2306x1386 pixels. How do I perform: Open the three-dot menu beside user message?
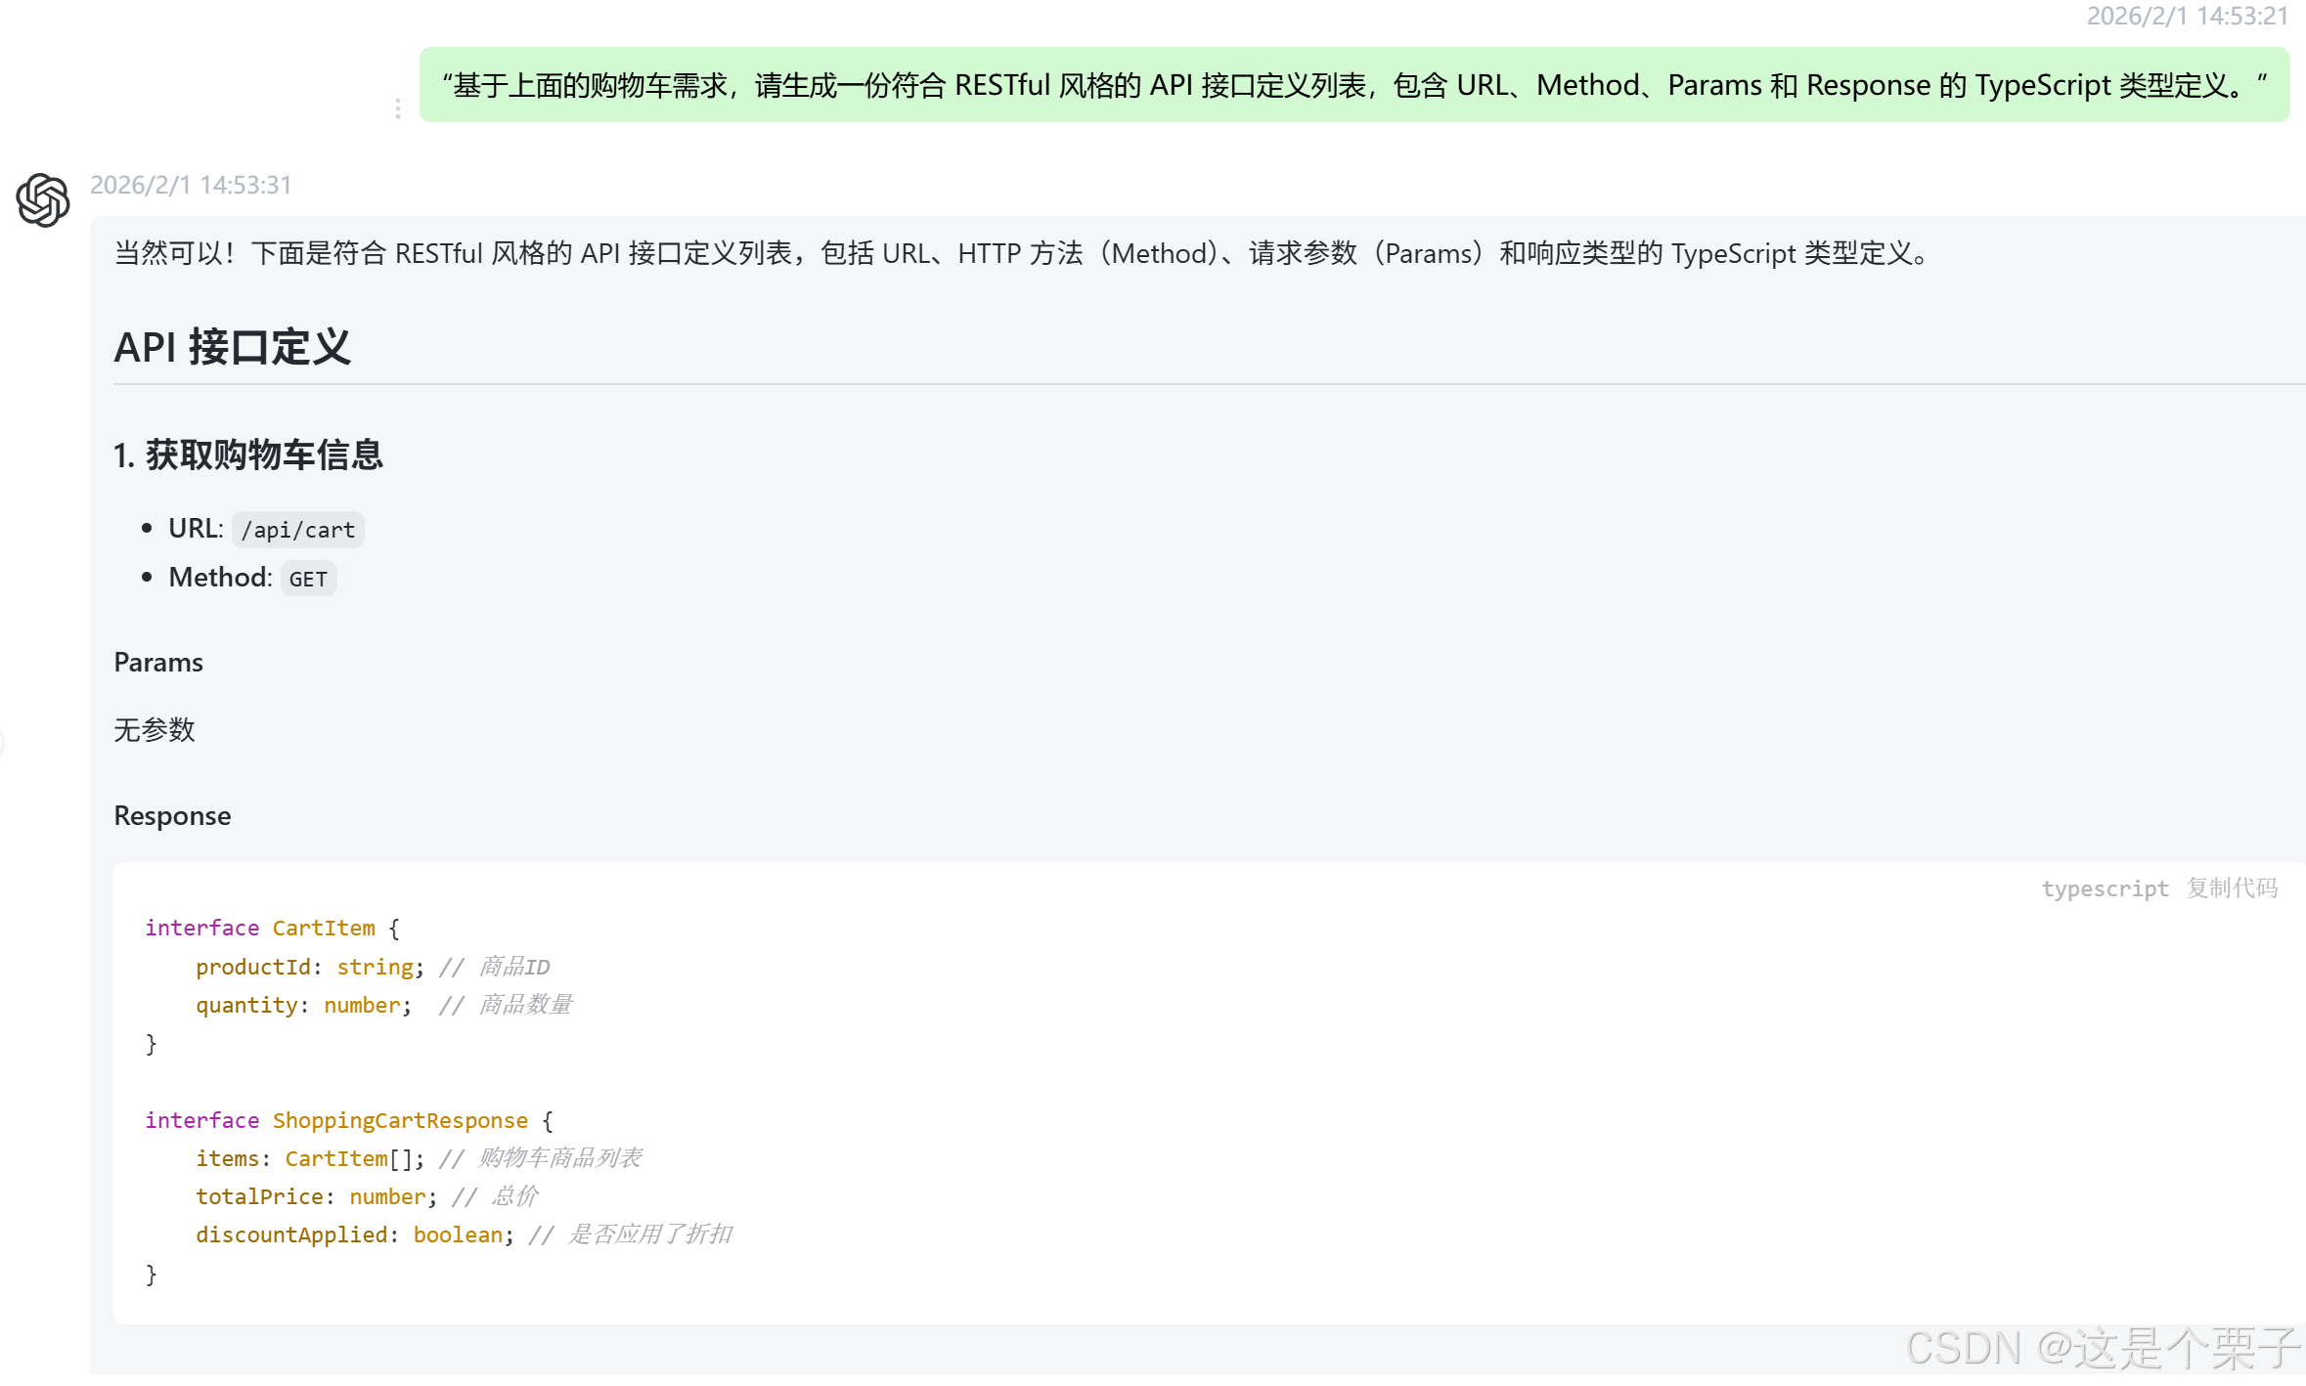[x=397, y=108]
